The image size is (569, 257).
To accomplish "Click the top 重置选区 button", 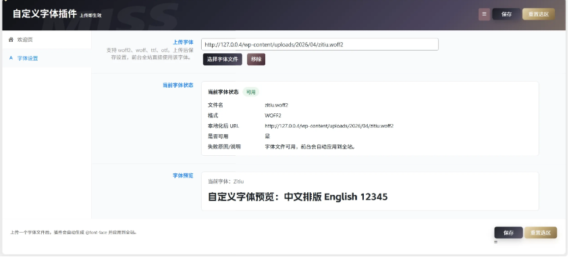I will click(x=539, y=14).
